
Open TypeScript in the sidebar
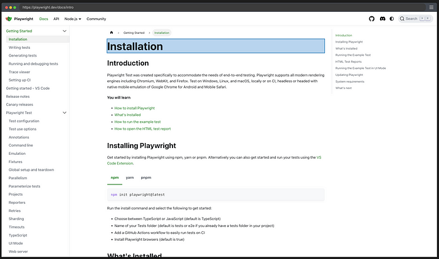pos(18,235)
